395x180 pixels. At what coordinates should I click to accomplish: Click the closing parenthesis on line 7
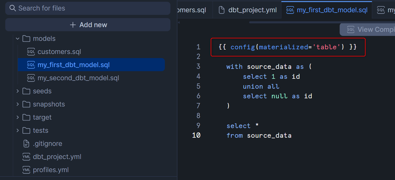(228, 106)
